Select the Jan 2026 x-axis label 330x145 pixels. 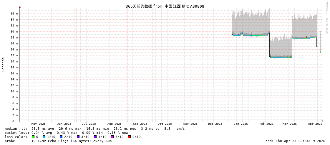[241, 124]
